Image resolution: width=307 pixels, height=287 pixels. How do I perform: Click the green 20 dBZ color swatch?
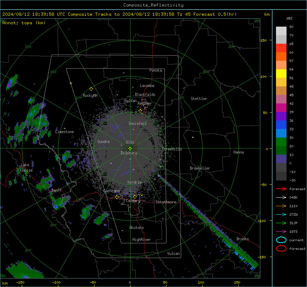(281, 142)
